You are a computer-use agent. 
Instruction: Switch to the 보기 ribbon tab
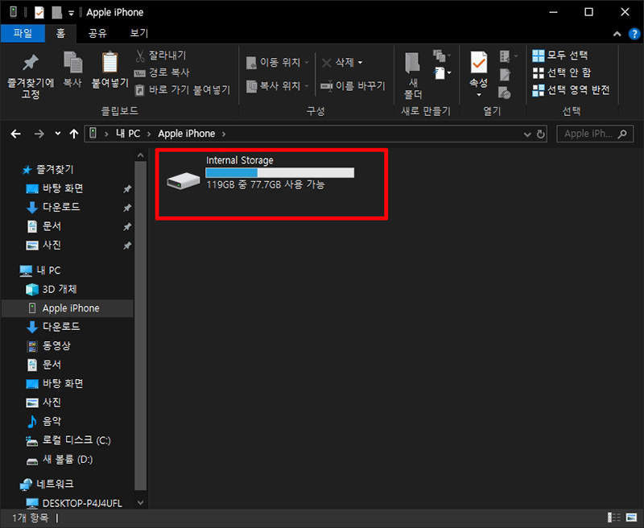[138, 33]
